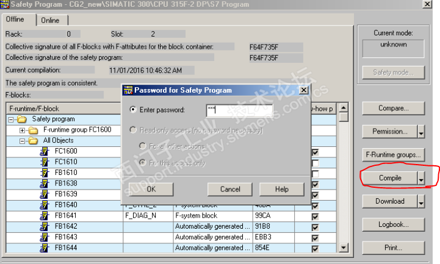The width and height of the screenshot is (440, 264).
Task: Click the Print button
Action: point(394,248)
